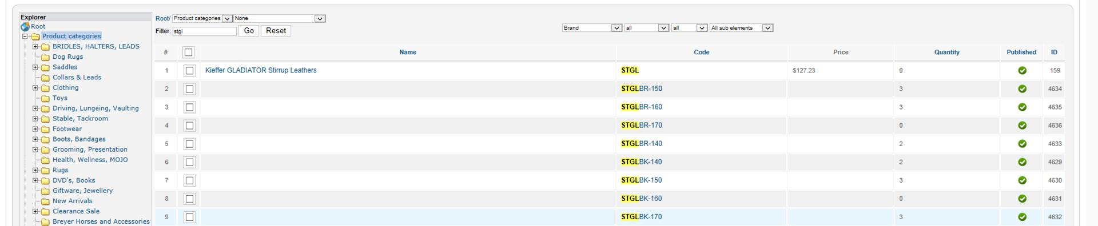Sort table by Published column header
This screenshot has height=226, width=1098.
pos(1021,53)
